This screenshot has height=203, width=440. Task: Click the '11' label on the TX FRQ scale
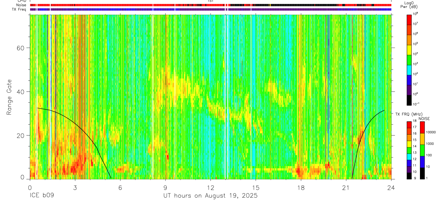[415, 165]
